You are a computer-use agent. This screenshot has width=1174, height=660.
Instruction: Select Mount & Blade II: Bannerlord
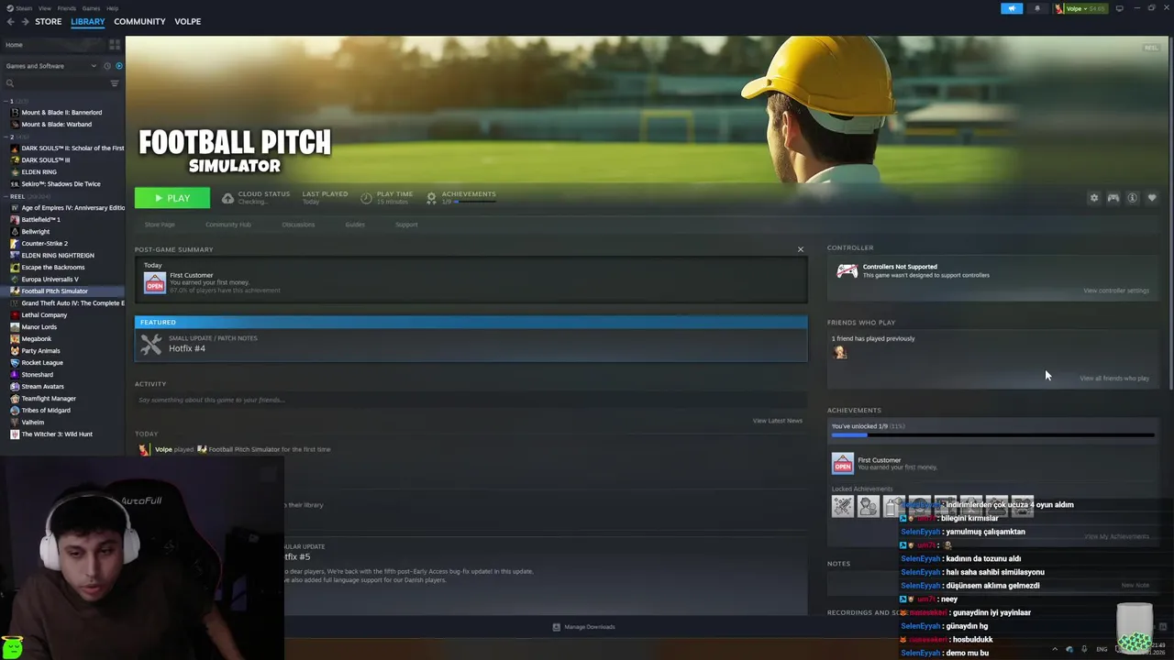click(61, 113)
